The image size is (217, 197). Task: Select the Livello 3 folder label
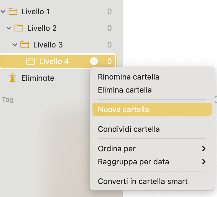[48, 45]
